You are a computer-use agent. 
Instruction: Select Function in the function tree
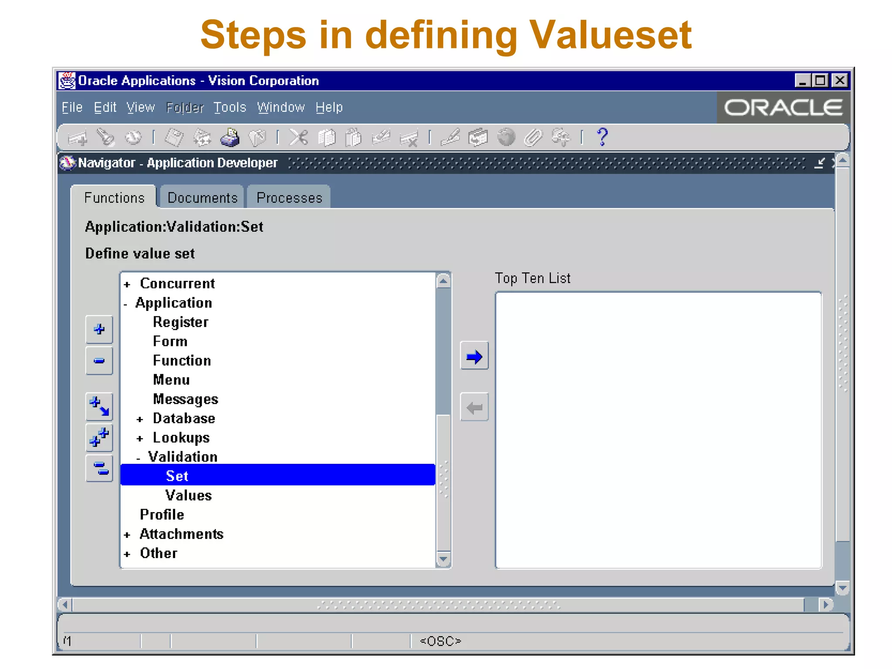(182, 361)
